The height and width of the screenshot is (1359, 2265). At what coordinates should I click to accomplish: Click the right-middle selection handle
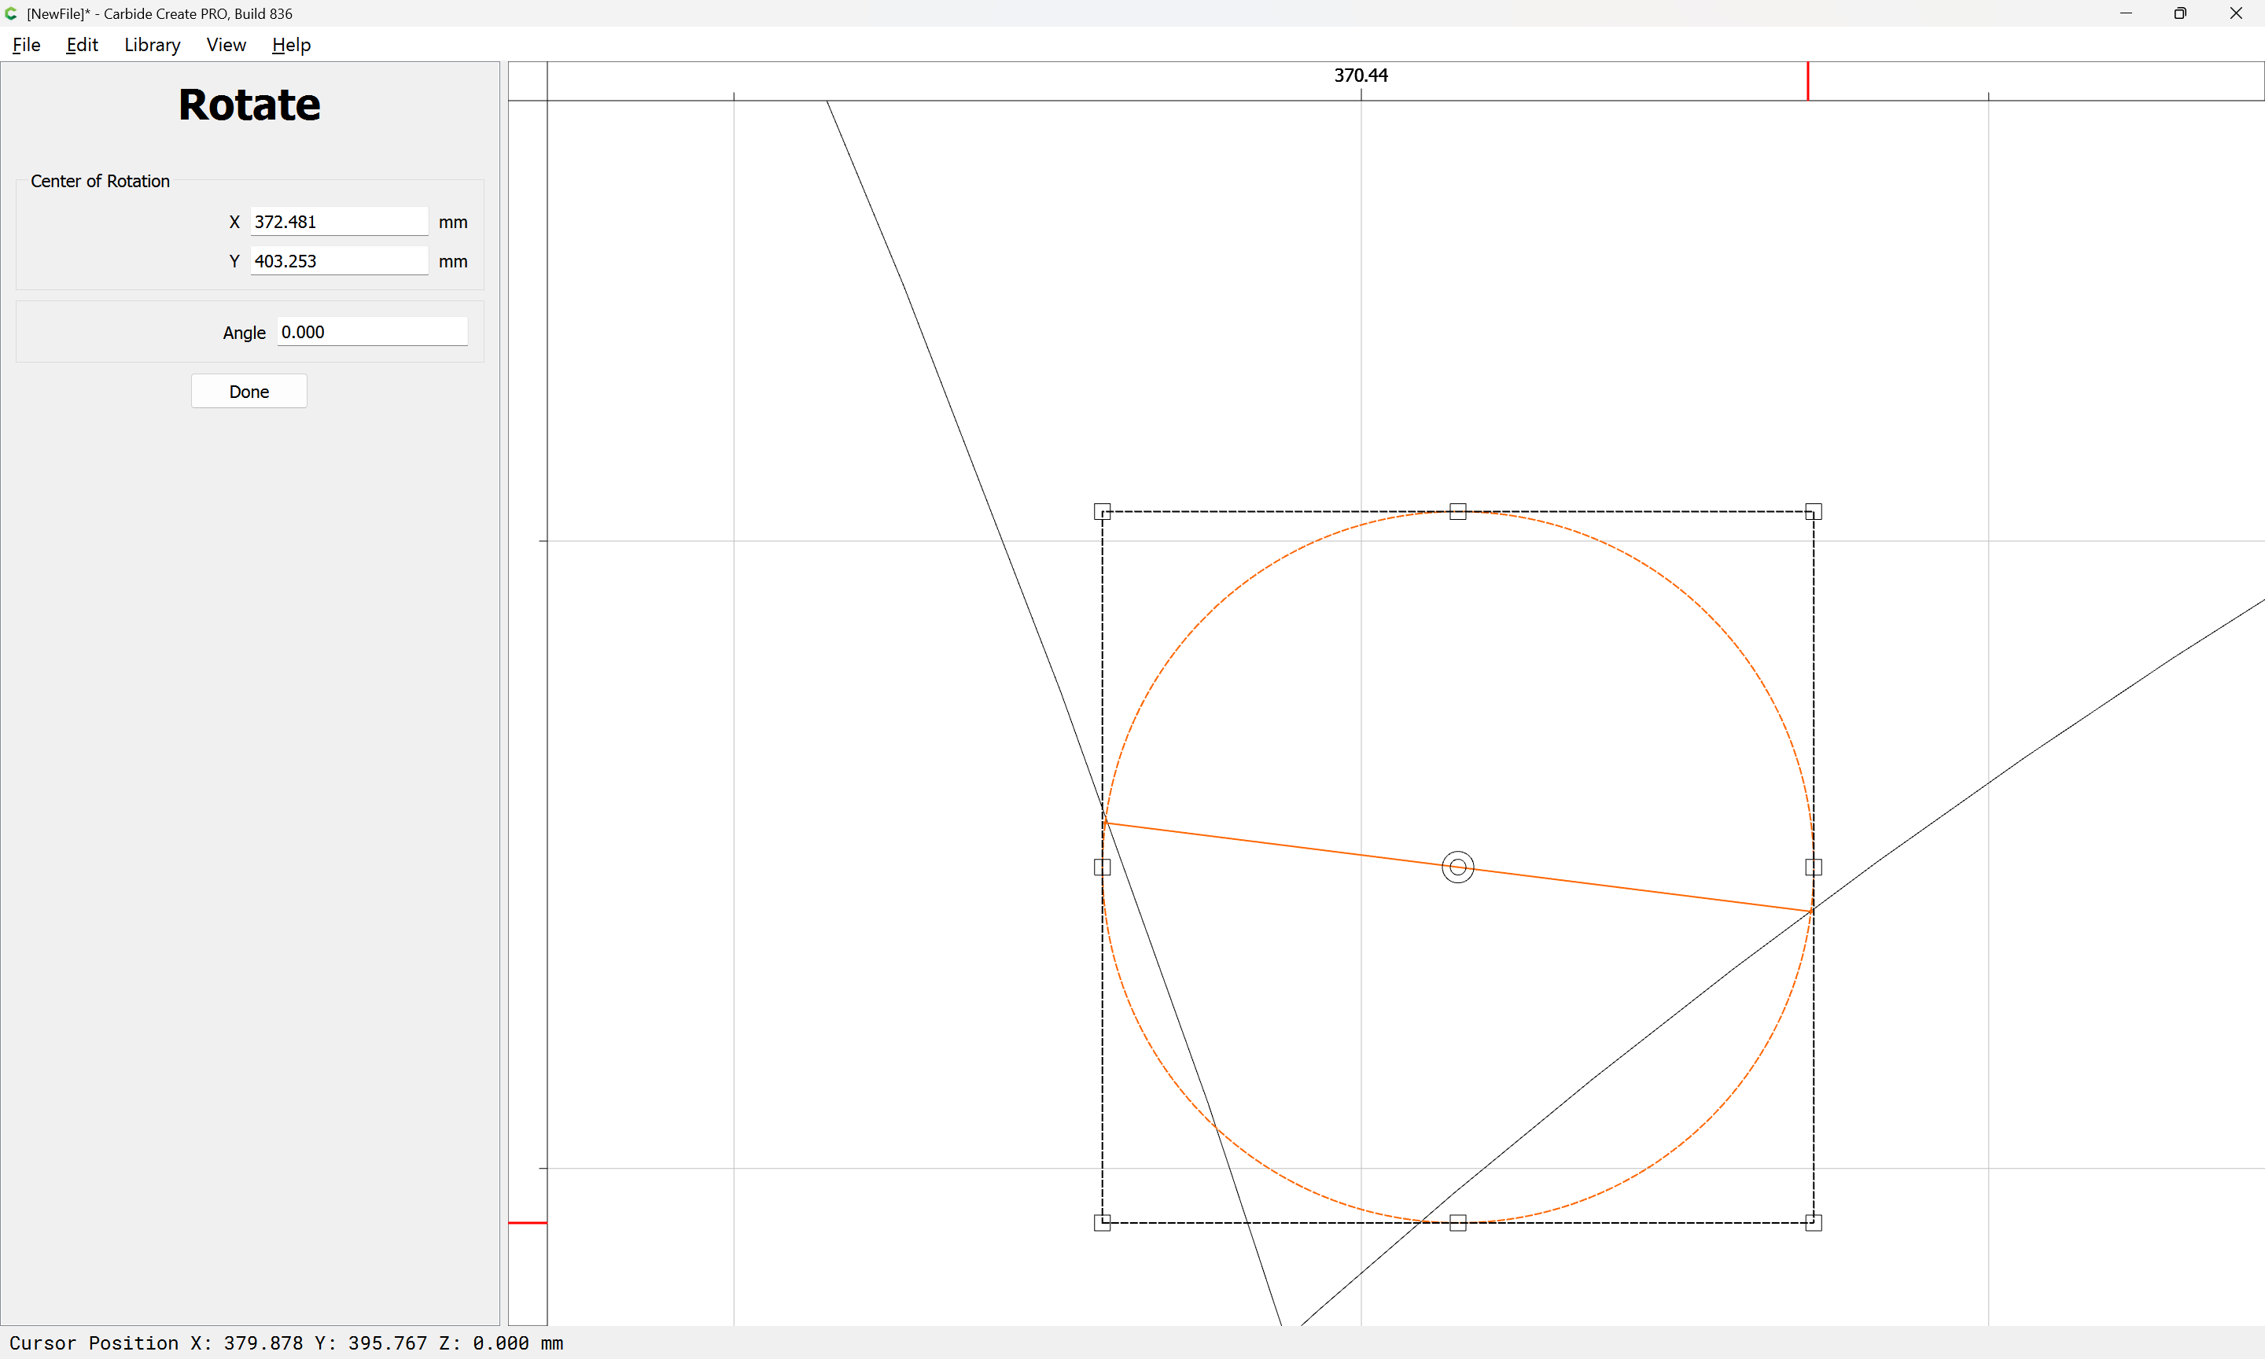pos(1813,867)
